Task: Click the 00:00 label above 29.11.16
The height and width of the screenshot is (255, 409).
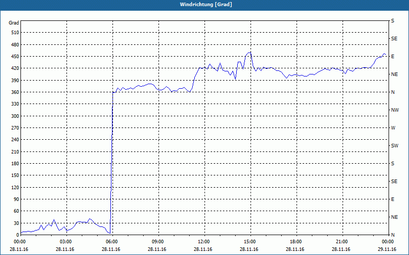Action: tap(389, 241)
